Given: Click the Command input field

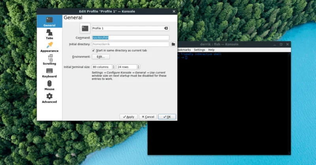Looking at the screenshot, I should coord(130,37).
